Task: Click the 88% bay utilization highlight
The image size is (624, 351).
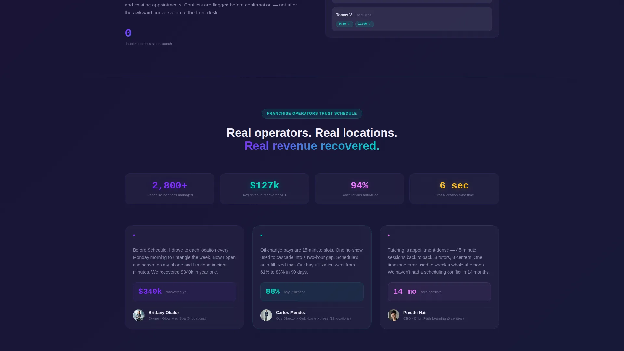Action: [x=312, y=292]
